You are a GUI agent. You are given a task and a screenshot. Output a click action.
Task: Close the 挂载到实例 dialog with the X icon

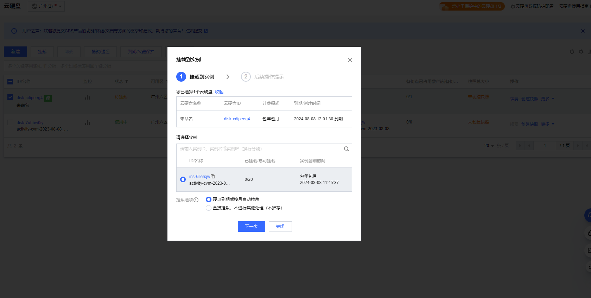click(350, 60)
